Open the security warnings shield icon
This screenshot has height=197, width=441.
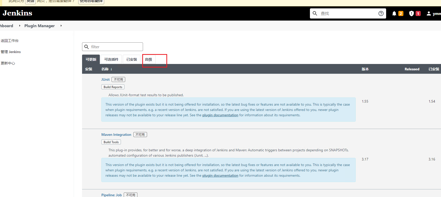(412, 13)
